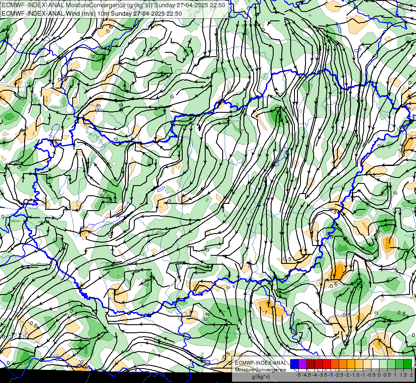Click the -2 value on the legend scale

(346, 375)
